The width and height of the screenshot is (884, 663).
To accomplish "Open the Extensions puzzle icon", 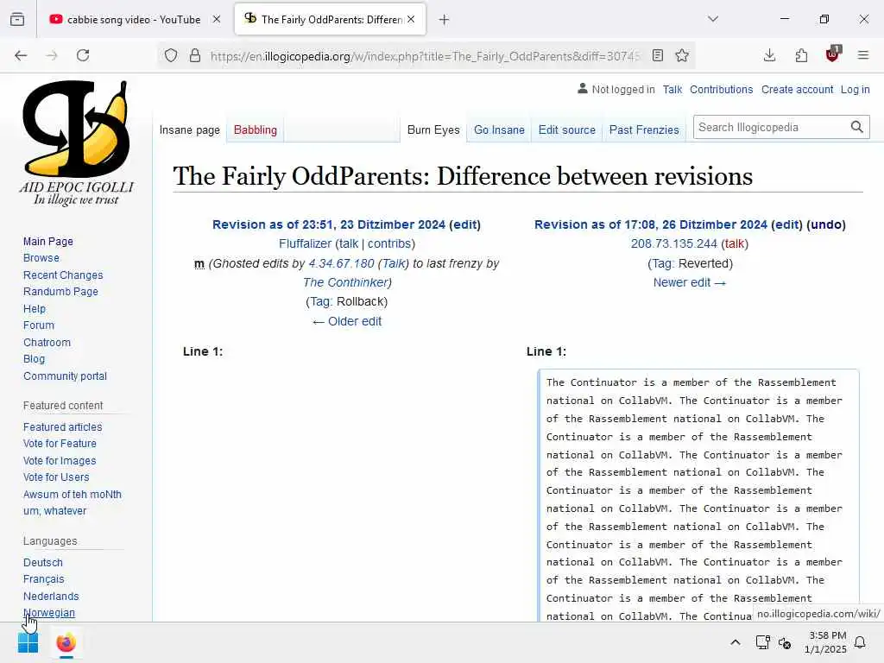I will pos(801,55).
